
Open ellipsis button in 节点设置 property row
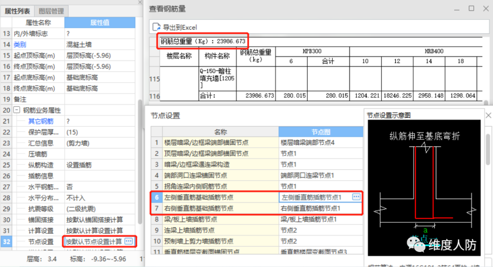click(x=129, y=241)
